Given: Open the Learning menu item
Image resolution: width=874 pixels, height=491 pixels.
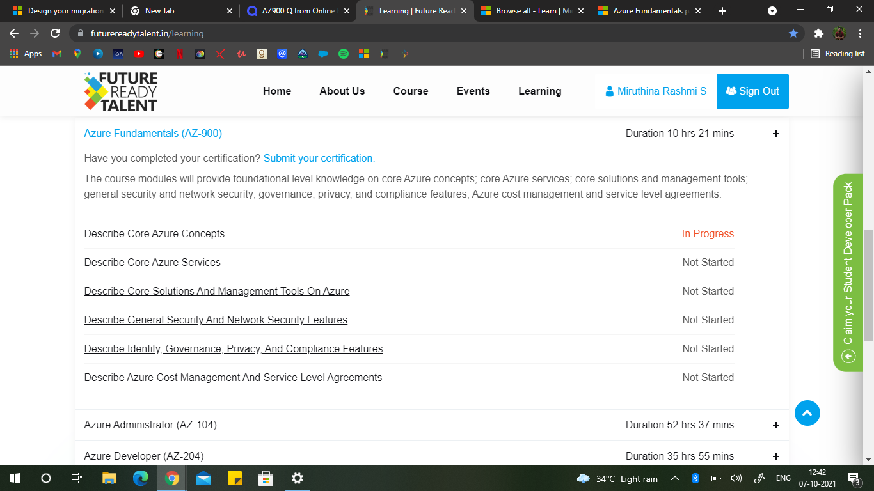Looking at the screenshot, I should pyautogui.click(x=540, y=91).
